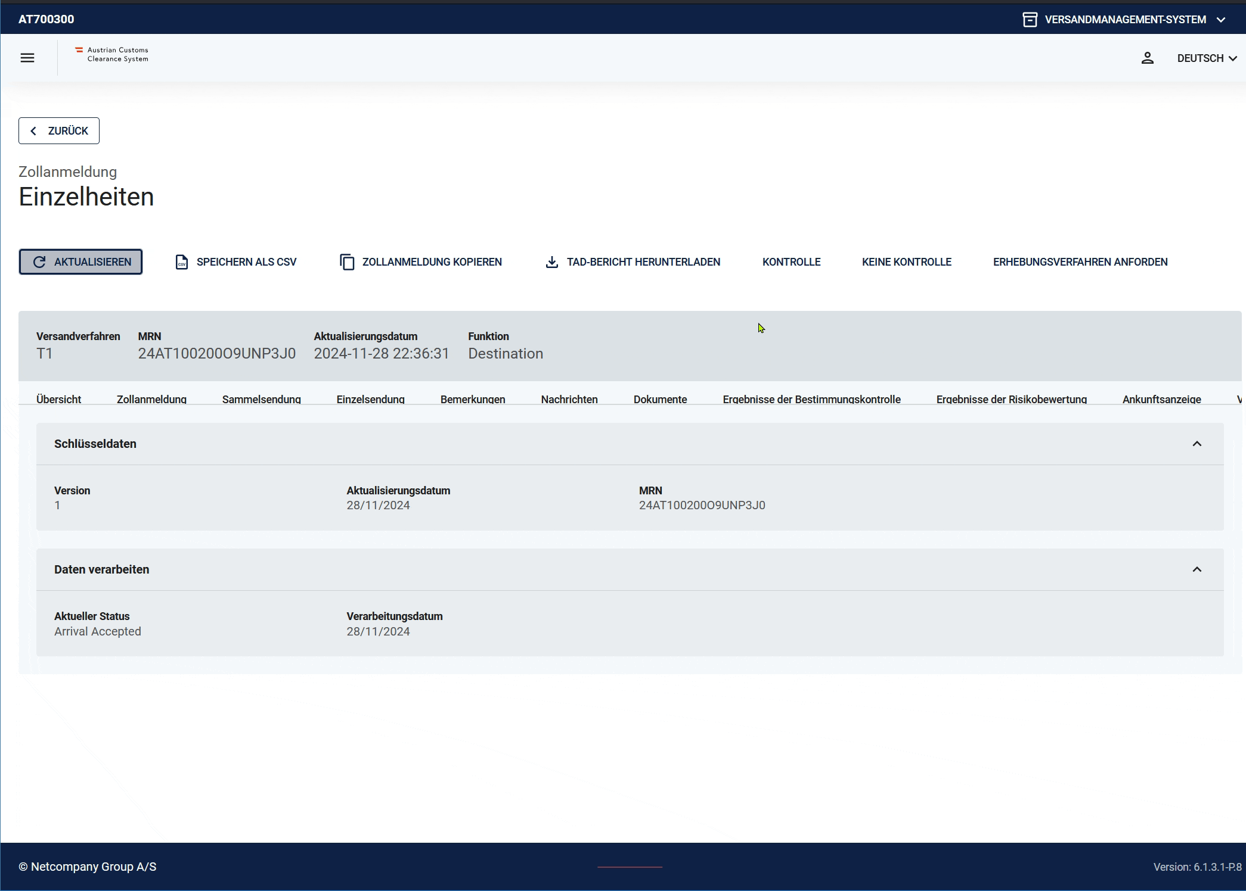This screenshot has width=1246, height=891.
Task: Collapse the Schlüsseldaten section
Action: (1197, 444)
